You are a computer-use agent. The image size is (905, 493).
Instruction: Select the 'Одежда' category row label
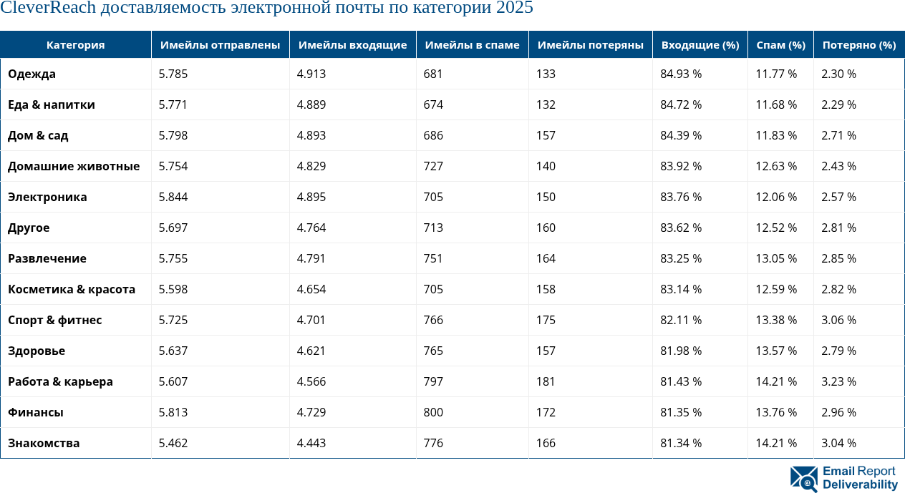pyautogui.click(x=32, y=74)
